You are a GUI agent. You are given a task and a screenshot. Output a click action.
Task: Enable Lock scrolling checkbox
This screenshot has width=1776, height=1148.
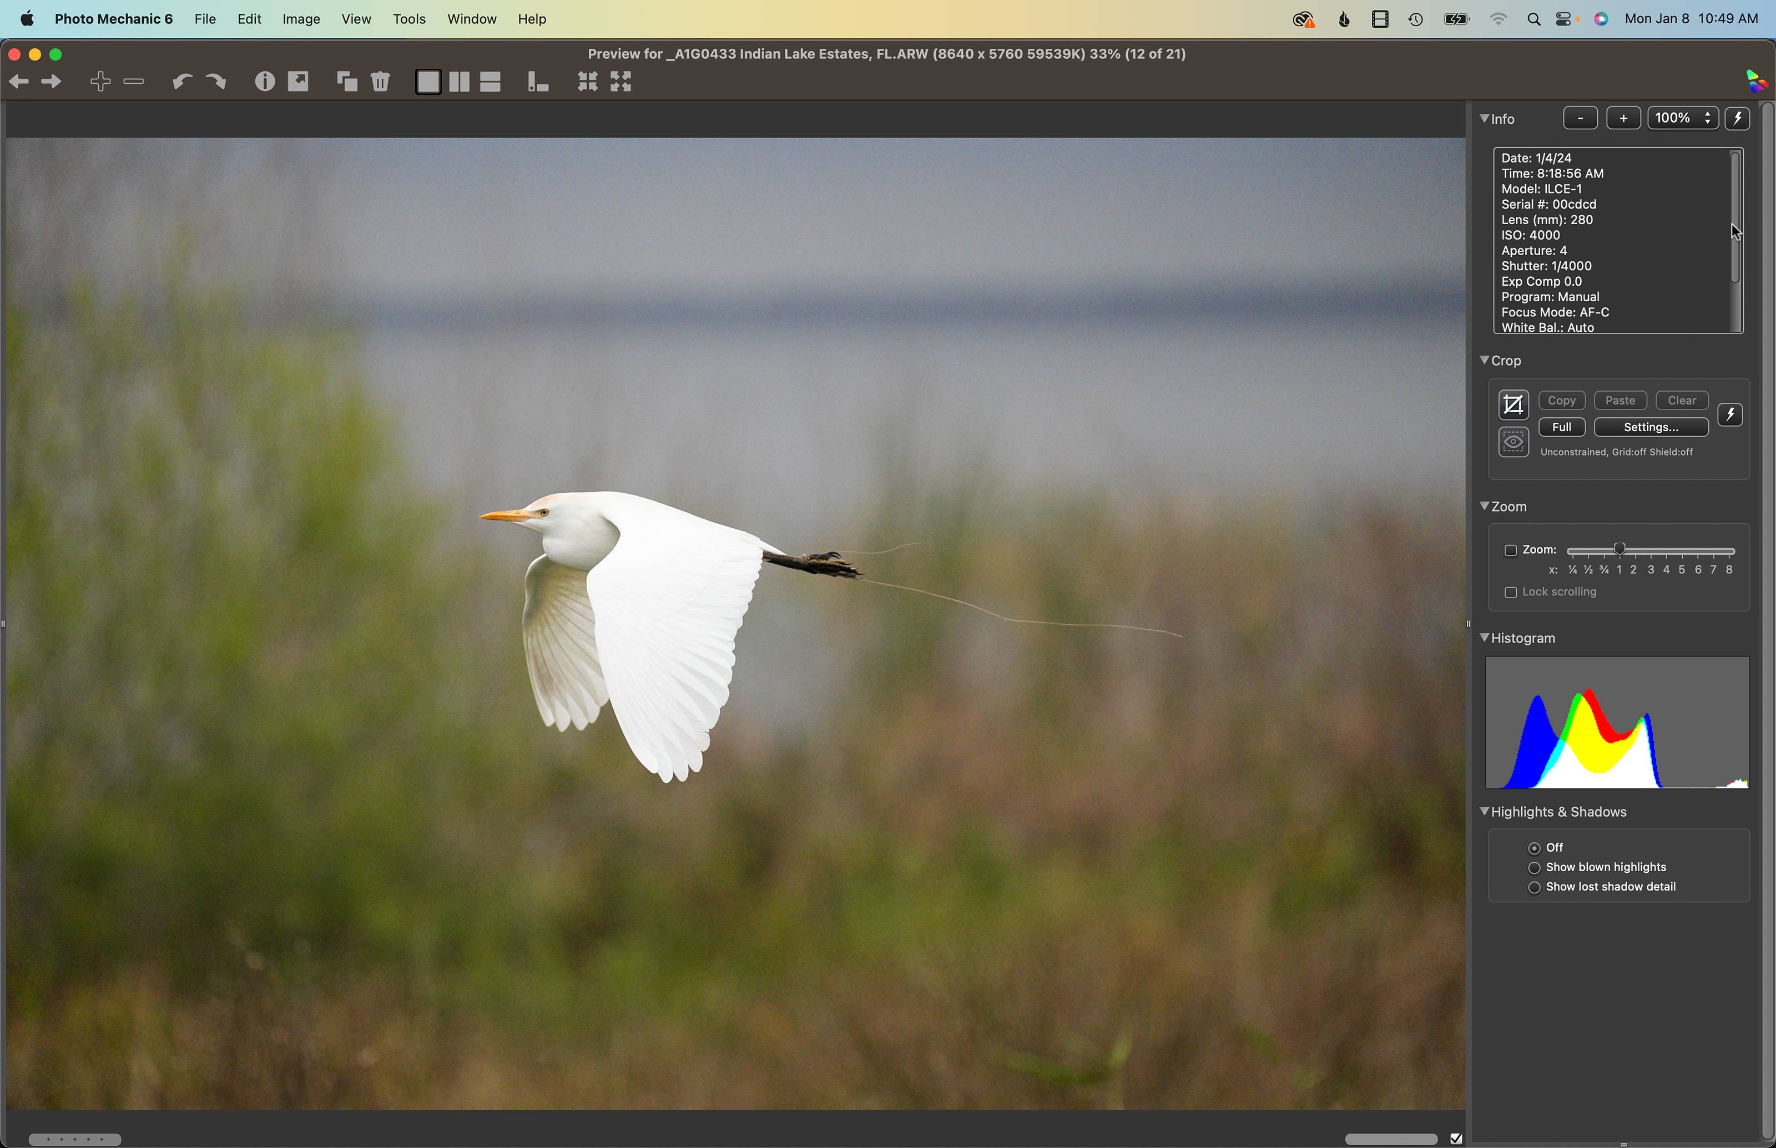1511,593
